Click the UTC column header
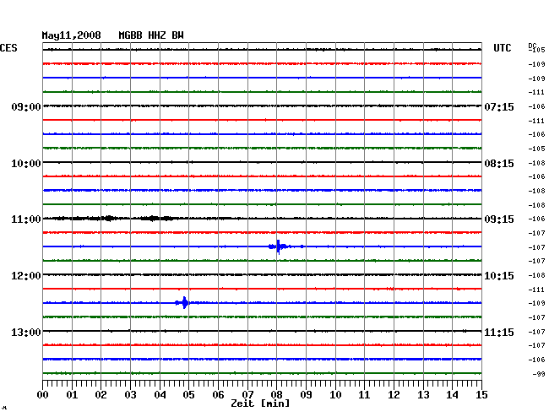 502,48
